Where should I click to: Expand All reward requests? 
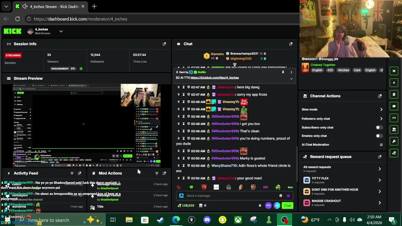[x=379, y=169]
